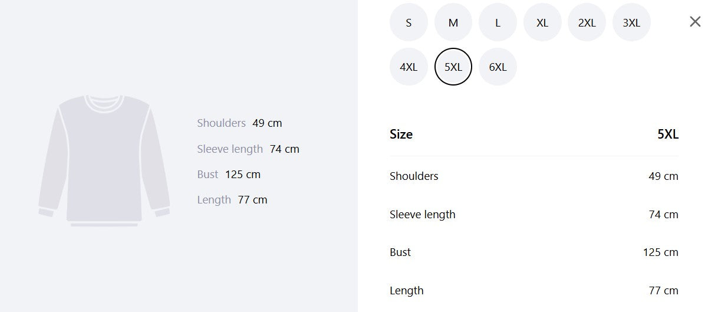Click the Bust 125 cm diagram label
The height and width of the screenshot is (312, 708).
pyautogui.click(x=229, y=175)
